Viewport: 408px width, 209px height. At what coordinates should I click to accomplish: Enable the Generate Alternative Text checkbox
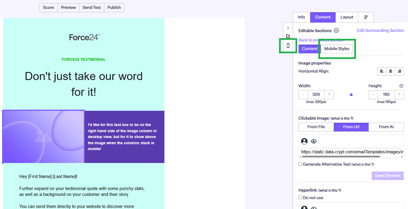(300, 164)
